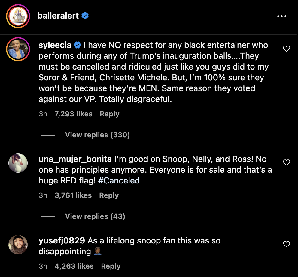Click syleecia's verified checkmark
298x277 pixels.
tap(78, 45)
